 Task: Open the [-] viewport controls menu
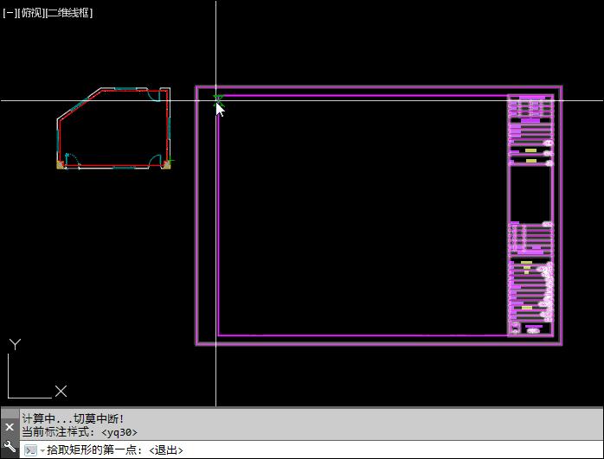point(10,13)
